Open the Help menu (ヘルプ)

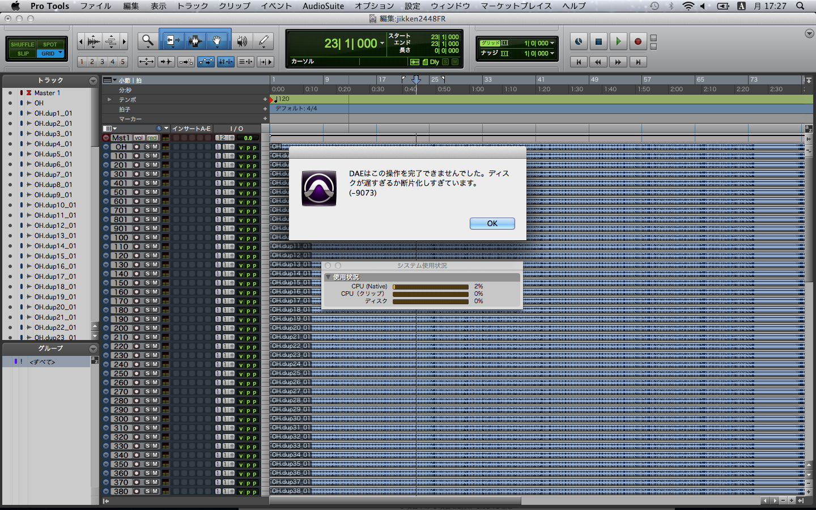(x=574, y=6)
